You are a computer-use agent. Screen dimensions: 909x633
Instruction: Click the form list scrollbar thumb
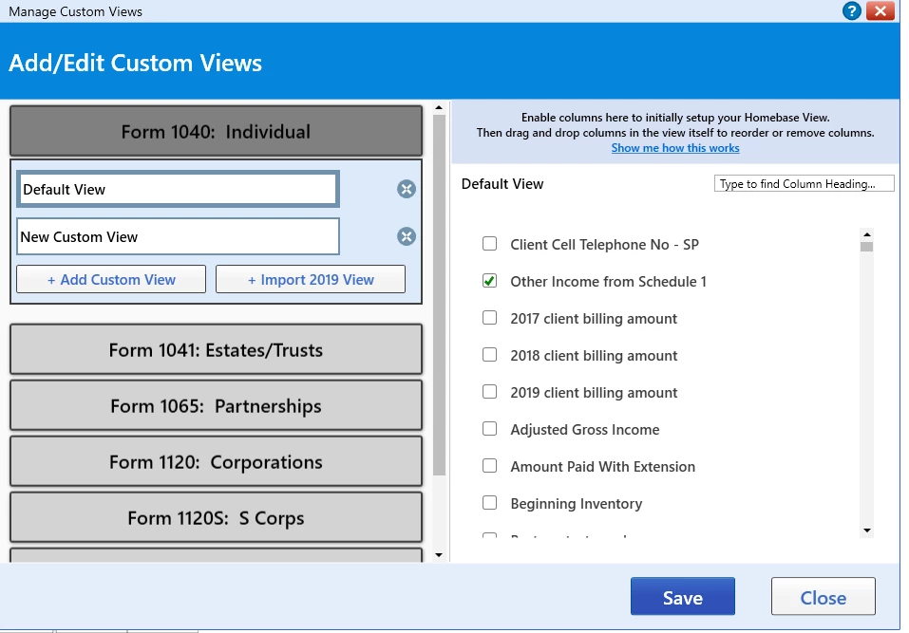(x=439, y=295)
